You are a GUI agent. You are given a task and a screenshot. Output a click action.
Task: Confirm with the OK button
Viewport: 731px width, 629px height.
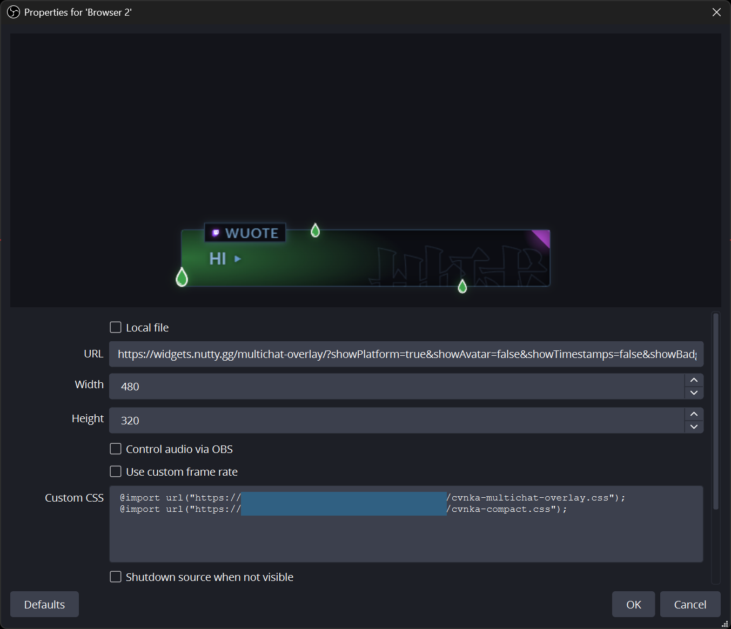pos(633,604)
